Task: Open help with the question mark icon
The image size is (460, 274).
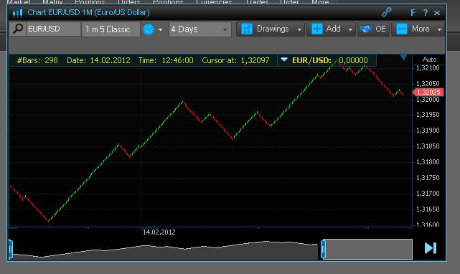Action: coord(426,13)
